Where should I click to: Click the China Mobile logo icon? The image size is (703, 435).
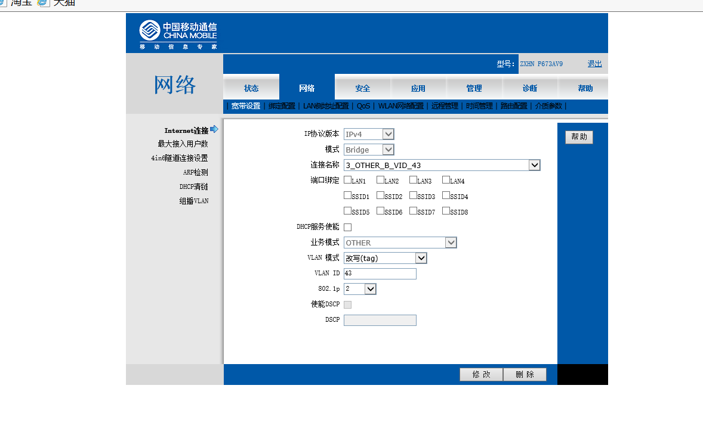tap(150, 30)
